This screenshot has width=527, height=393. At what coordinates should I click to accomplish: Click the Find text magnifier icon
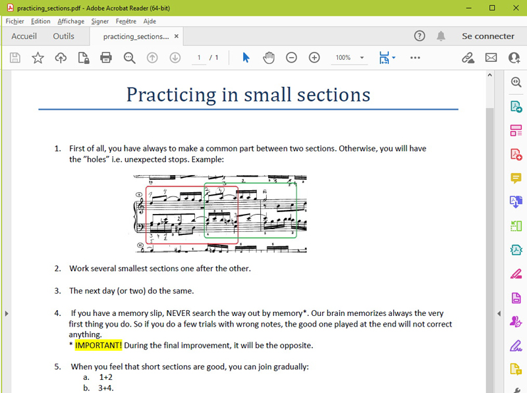point(129,58)
